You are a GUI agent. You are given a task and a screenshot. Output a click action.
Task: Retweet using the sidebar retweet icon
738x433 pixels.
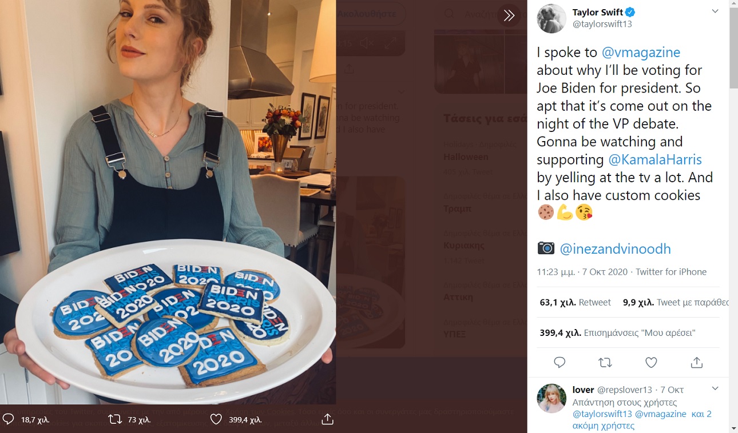click(x=605, y=362)
